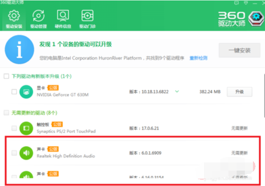
Task: Expand the NVIDIA driver version dropdown arrow
Action: click(x=177, y=91)
